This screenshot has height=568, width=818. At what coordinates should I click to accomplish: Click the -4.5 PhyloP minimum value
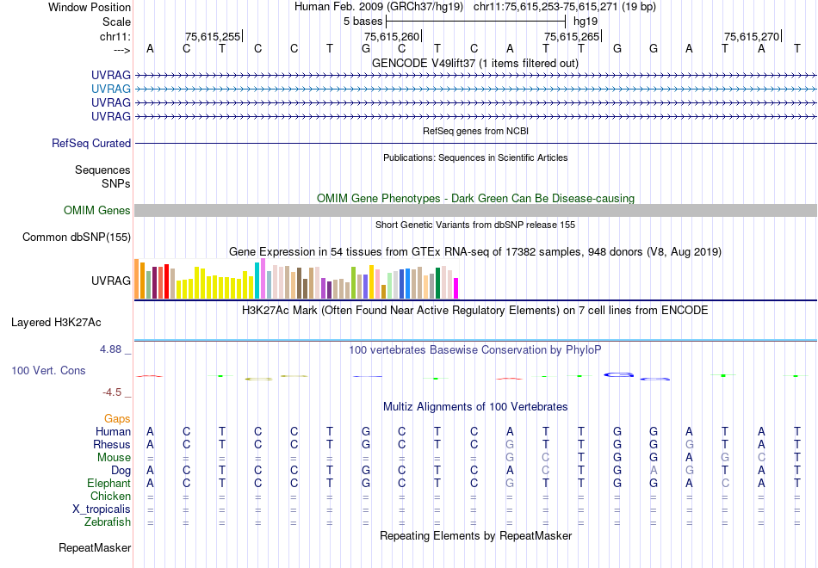(112, 392)
